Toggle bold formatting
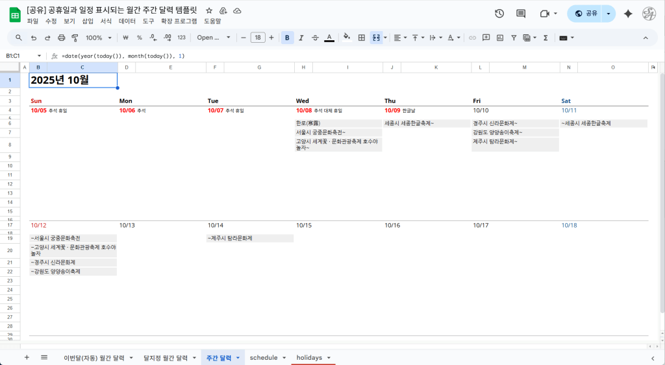 coord(287,38)
